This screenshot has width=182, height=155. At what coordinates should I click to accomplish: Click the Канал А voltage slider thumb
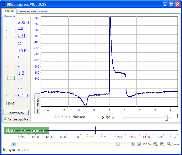[x=11, y=78]
